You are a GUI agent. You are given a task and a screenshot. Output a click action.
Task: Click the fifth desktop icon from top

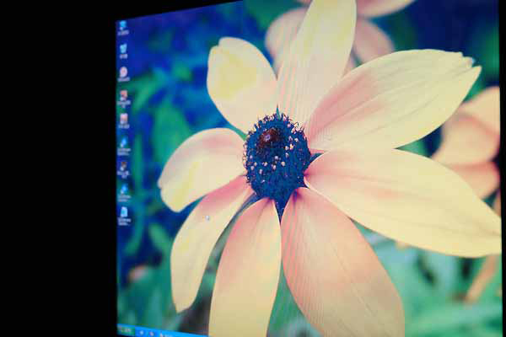124,119
